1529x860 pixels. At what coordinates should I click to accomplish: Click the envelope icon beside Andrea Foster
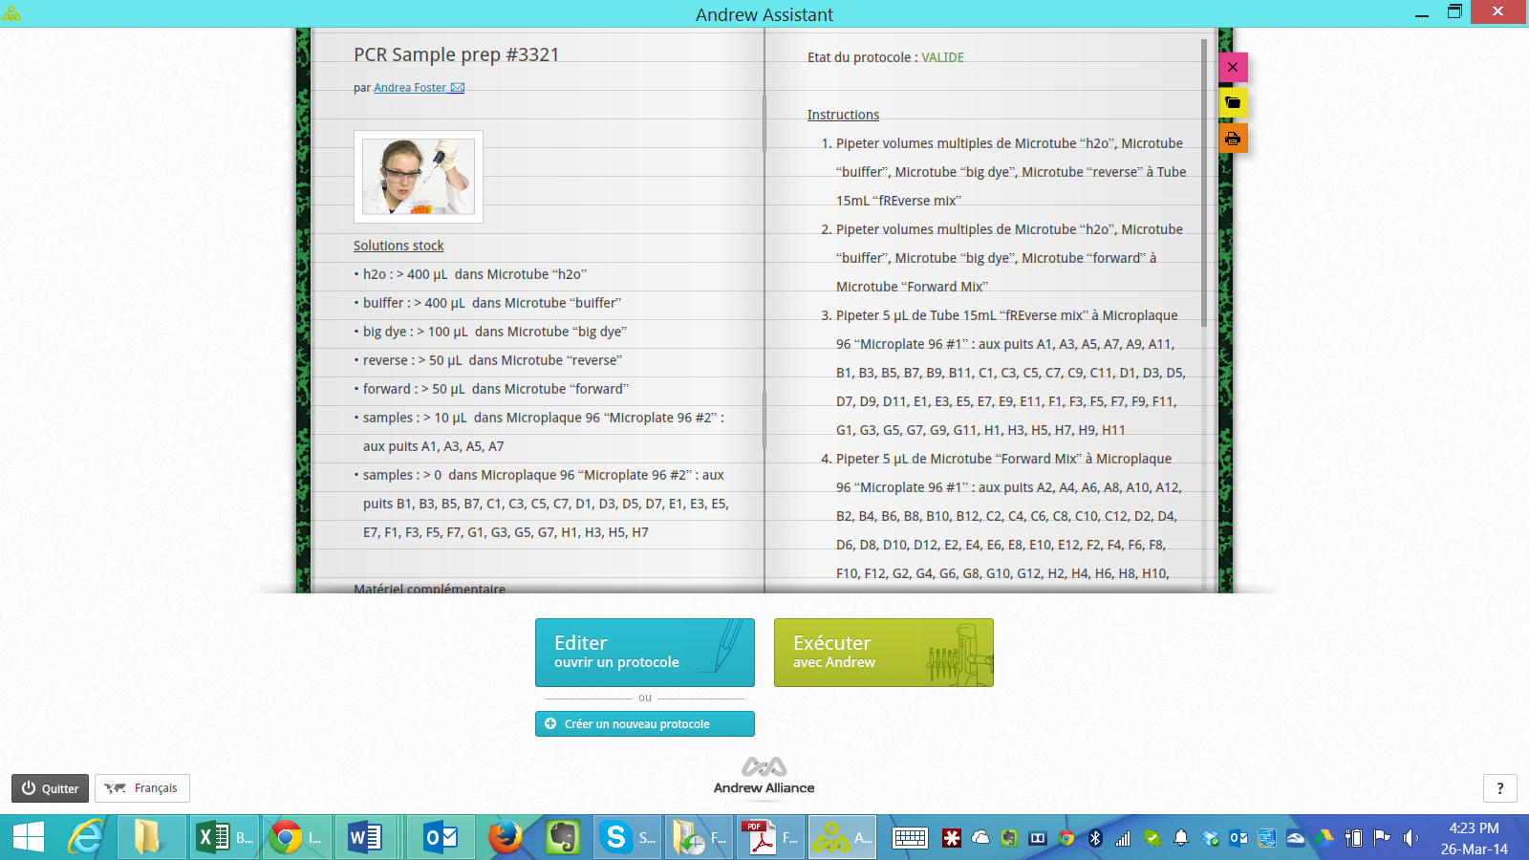458,88
